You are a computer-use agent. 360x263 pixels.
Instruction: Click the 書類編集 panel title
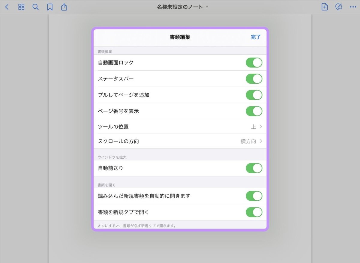[x=180, y=37]
